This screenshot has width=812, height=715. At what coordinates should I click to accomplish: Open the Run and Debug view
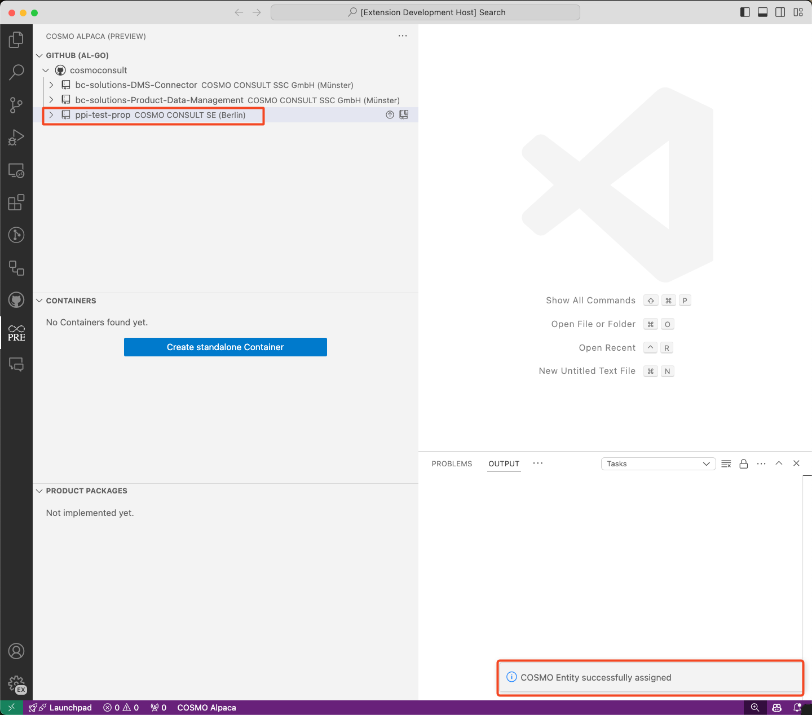point(16,138)
